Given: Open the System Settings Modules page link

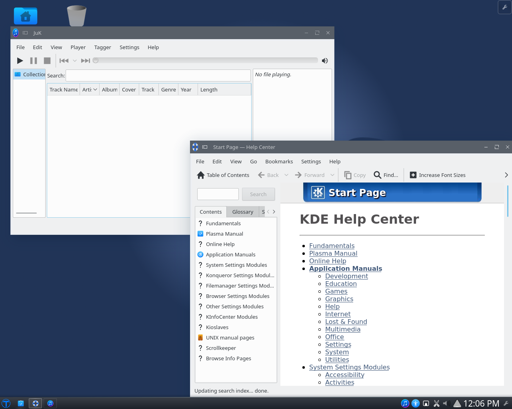Looking at the screenshot, I should [349, 367].
